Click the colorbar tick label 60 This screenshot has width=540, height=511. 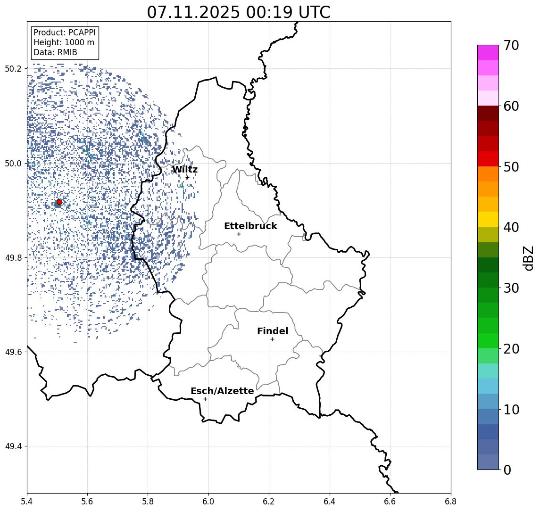coord(511,106)
